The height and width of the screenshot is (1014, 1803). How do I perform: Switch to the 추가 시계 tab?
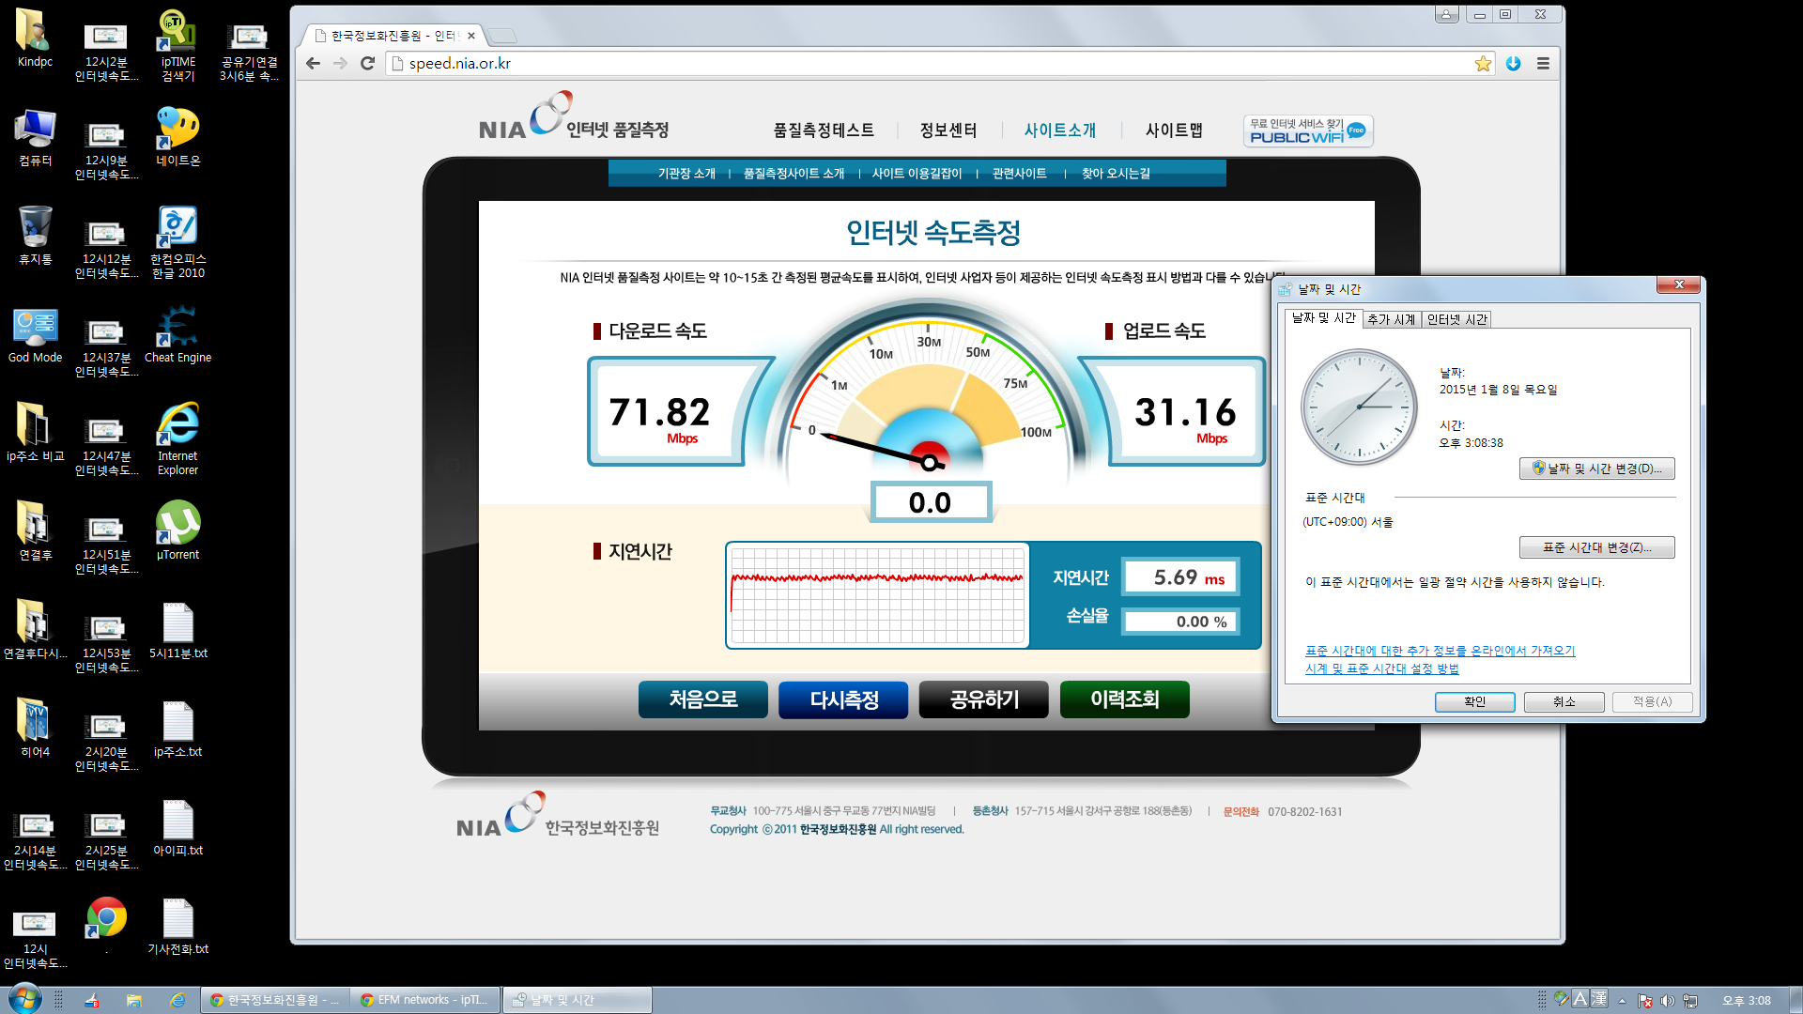coord(1391,319)
